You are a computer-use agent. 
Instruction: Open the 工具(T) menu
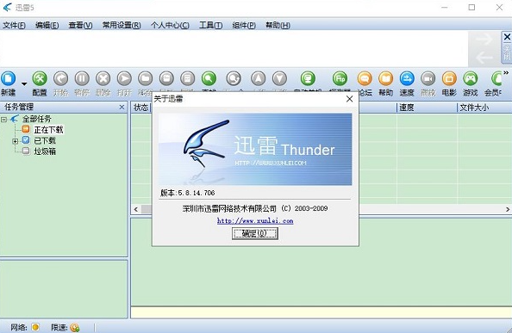click(x=210, y=25)
